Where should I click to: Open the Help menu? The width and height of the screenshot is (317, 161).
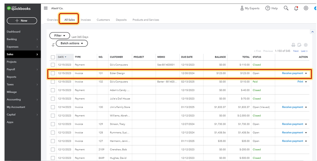(x=272, y=8)
